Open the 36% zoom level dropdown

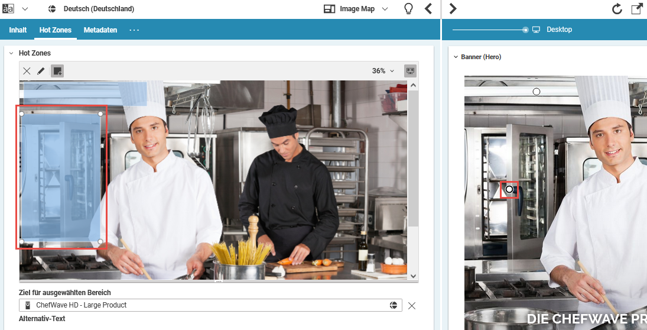[x=383, y=71]
